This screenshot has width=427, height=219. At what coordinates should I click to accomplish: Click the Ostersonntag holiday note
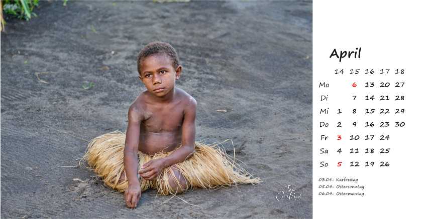click(341, 187)
